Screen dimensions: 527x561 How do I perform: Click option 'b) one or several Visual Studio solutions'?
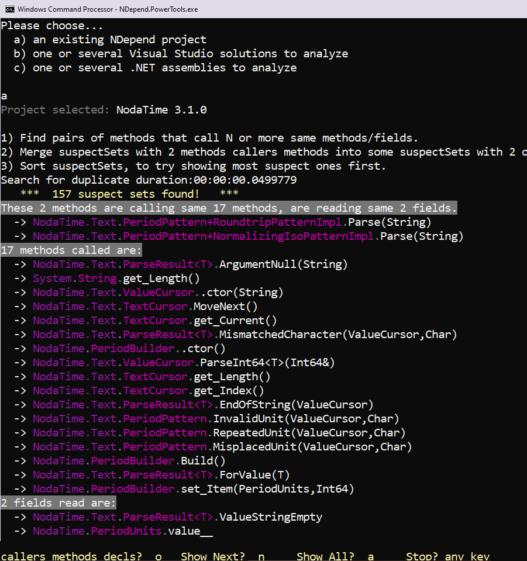point(181,54)
